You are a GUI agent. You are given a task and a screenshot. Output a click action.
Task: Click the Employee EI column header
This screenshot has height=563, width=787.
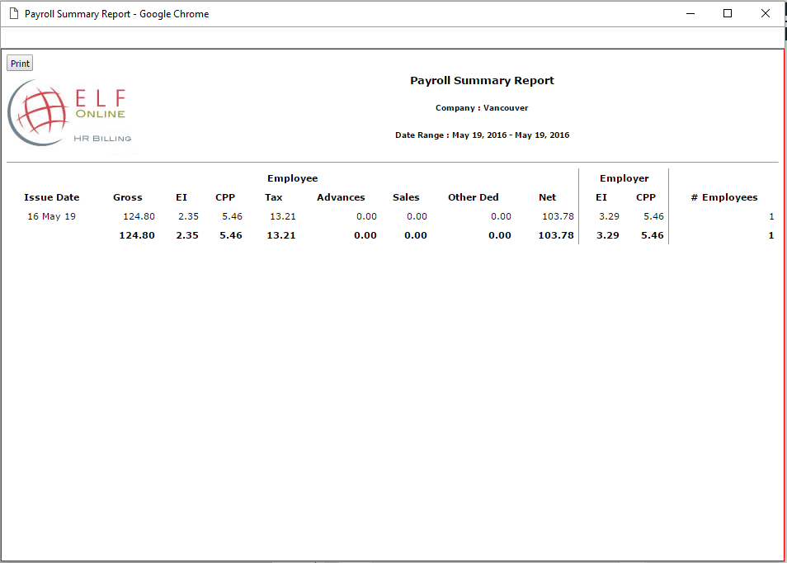(x=181, y=197)
